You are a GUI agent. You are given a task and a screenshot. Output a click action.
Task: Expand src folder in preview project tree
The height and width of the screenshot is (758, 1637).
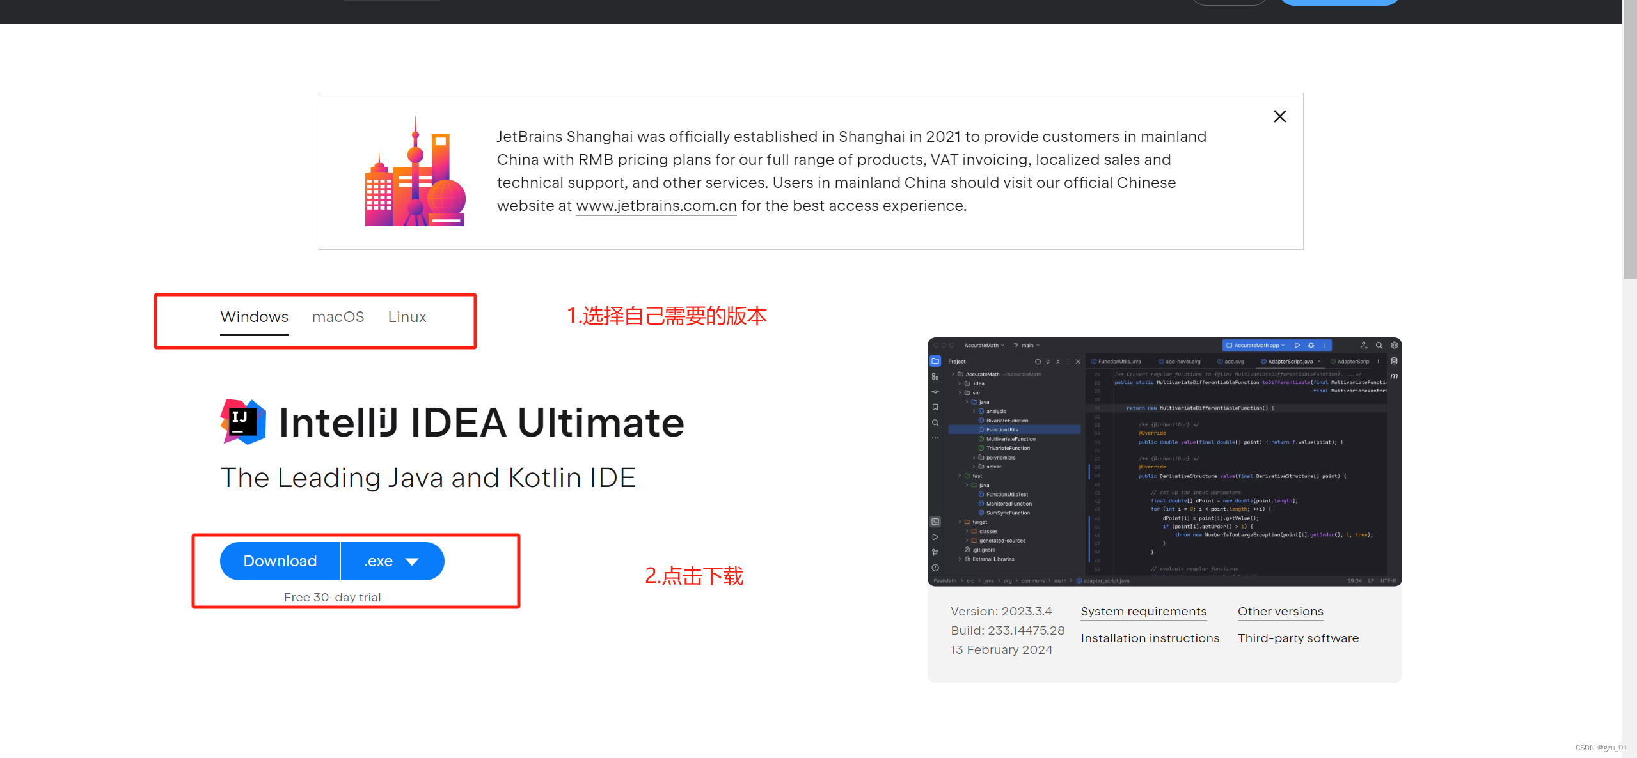tap(960, 393)
